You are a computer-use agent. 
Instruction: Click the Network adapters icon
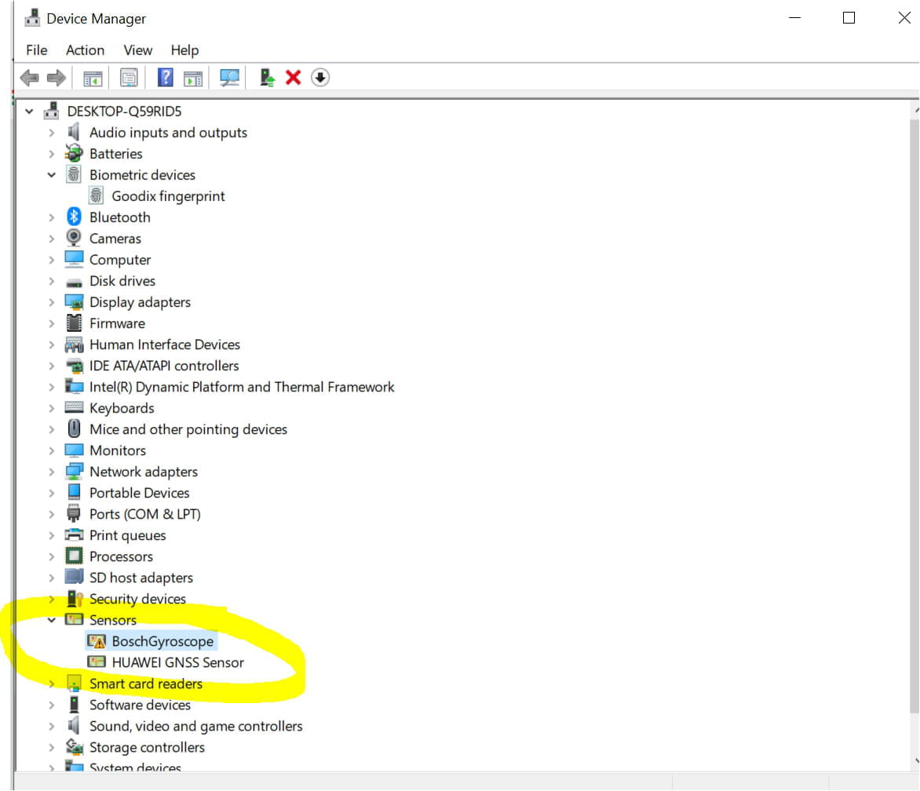[74, 471]
